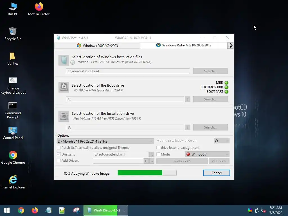Click browse button beside drivers field

coord(152,161)
